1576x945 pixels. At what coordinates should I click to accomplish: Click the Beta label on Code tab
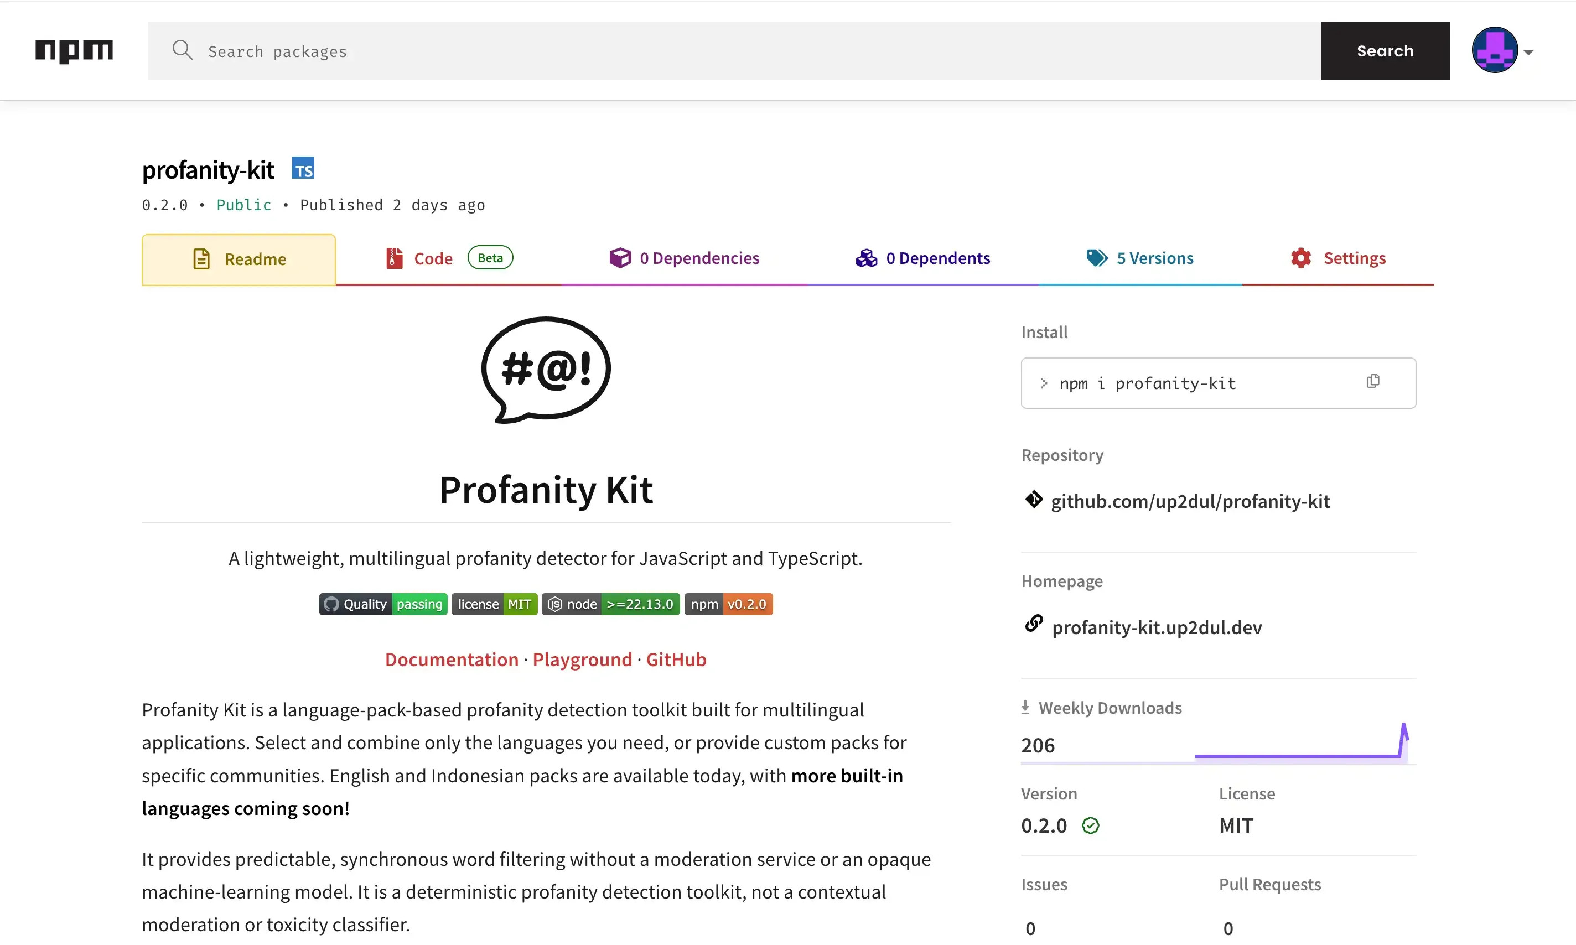pos(490,258)
